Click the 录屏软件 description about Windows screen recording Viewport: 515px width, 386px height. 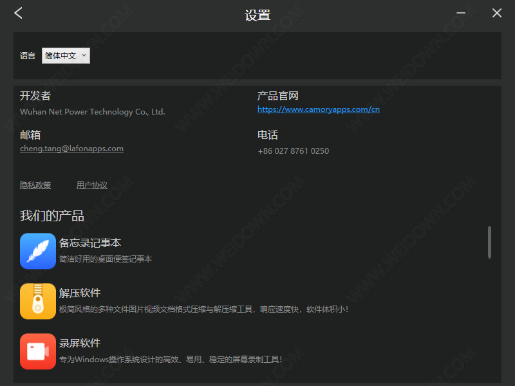(170, 360)
